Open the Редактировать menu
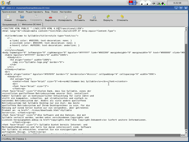 point(34,12)
